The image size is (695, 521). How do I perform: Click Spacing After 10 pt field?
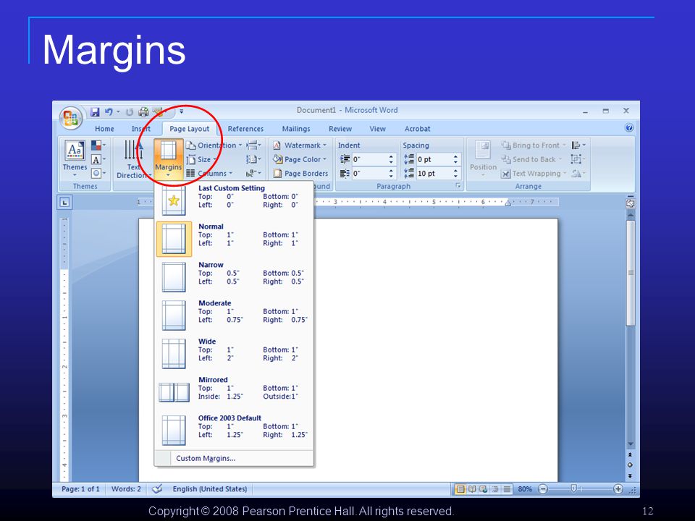434,173
